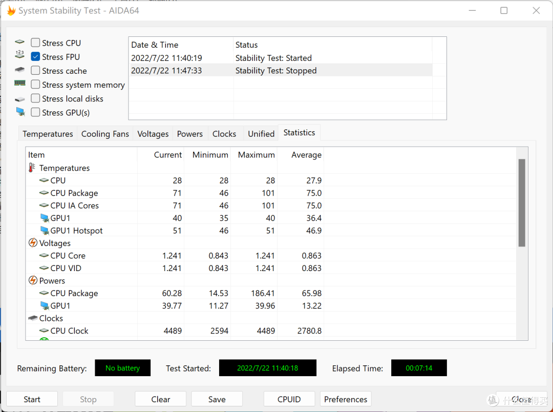
Task: Enable the Stress CPU checkbox
Action: [35, 43]
